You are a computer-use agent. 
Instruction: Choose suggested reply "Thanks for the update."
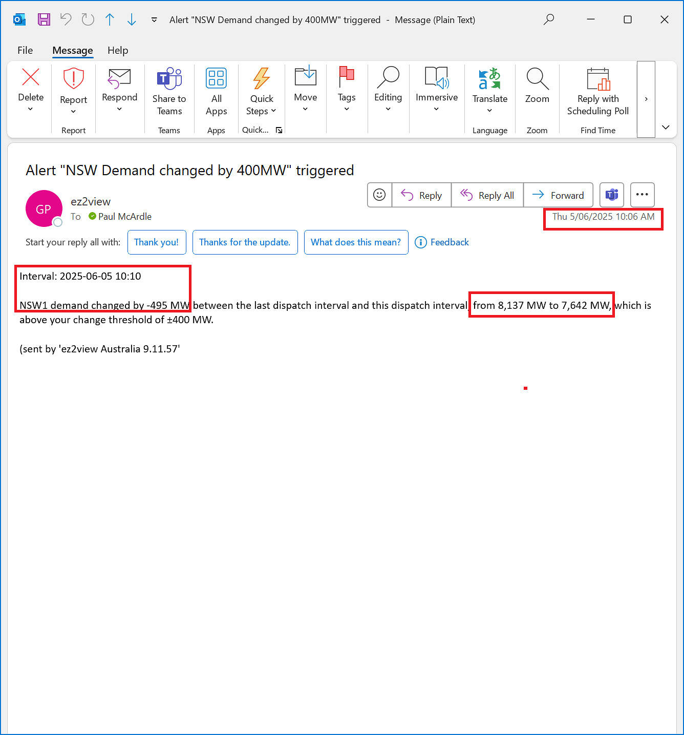pos(245,242)
